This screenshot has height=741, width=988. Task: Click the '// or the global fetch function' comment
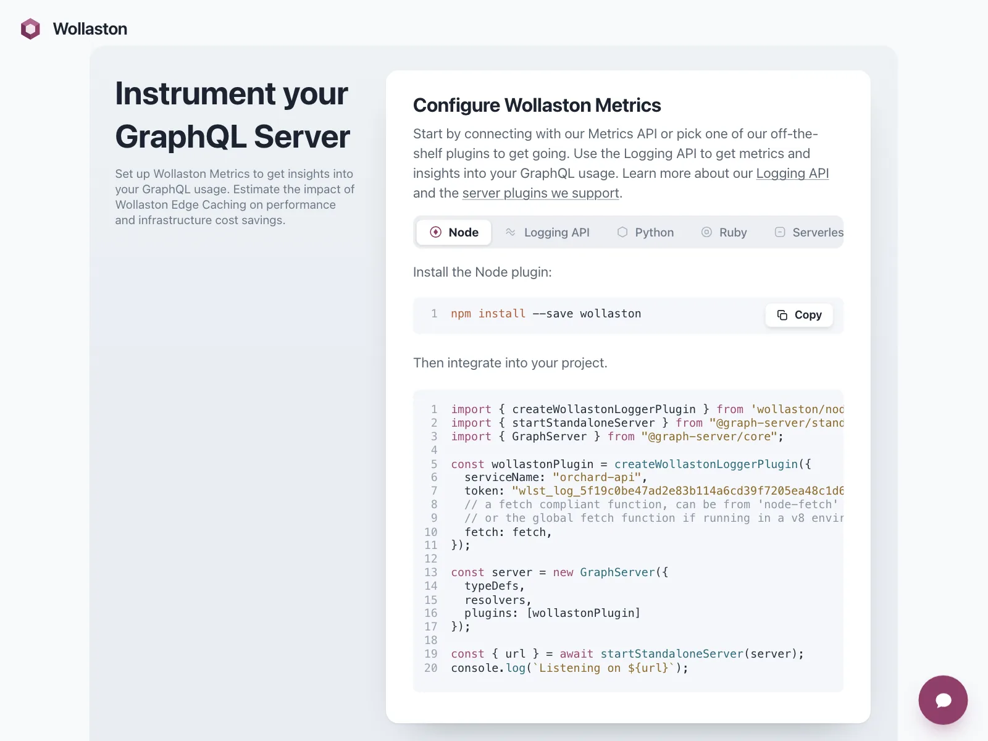(654, 518)
